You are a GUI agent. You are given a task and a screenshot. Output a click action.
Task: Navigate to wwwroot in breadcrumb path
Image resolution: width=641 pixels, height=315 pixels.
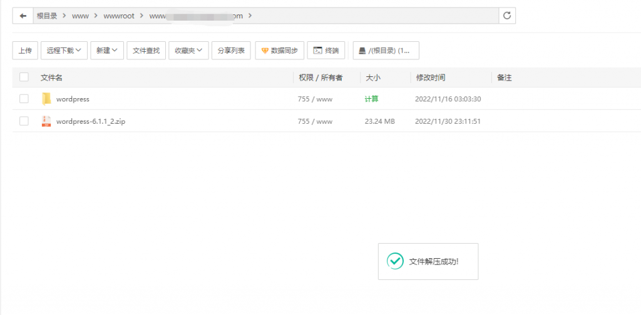coord(119,16)
